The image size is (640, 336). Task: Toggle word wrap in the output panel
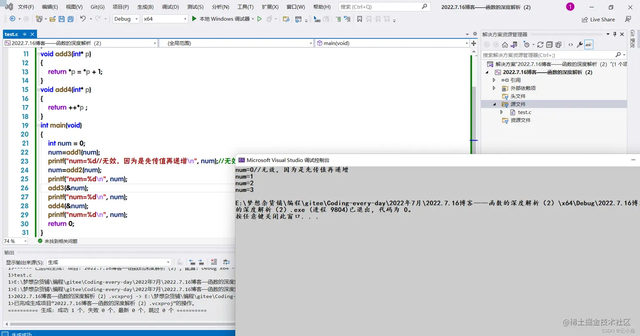226,262
